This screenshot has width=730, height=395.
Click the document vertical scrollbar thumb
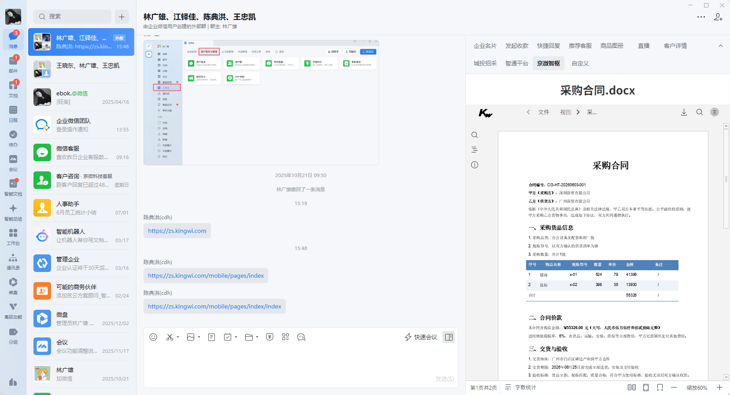click(726, 179)
